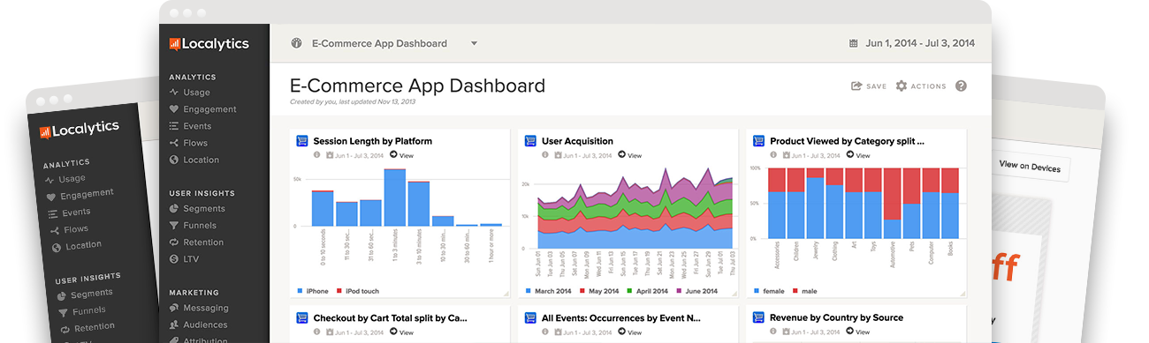Show info for Checkout by Cart Total card
1149x343 pixels.
316,332
